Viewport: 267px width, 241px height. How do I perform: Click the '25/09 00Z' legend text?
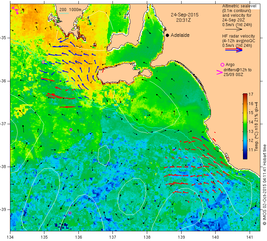pos(233,75)
